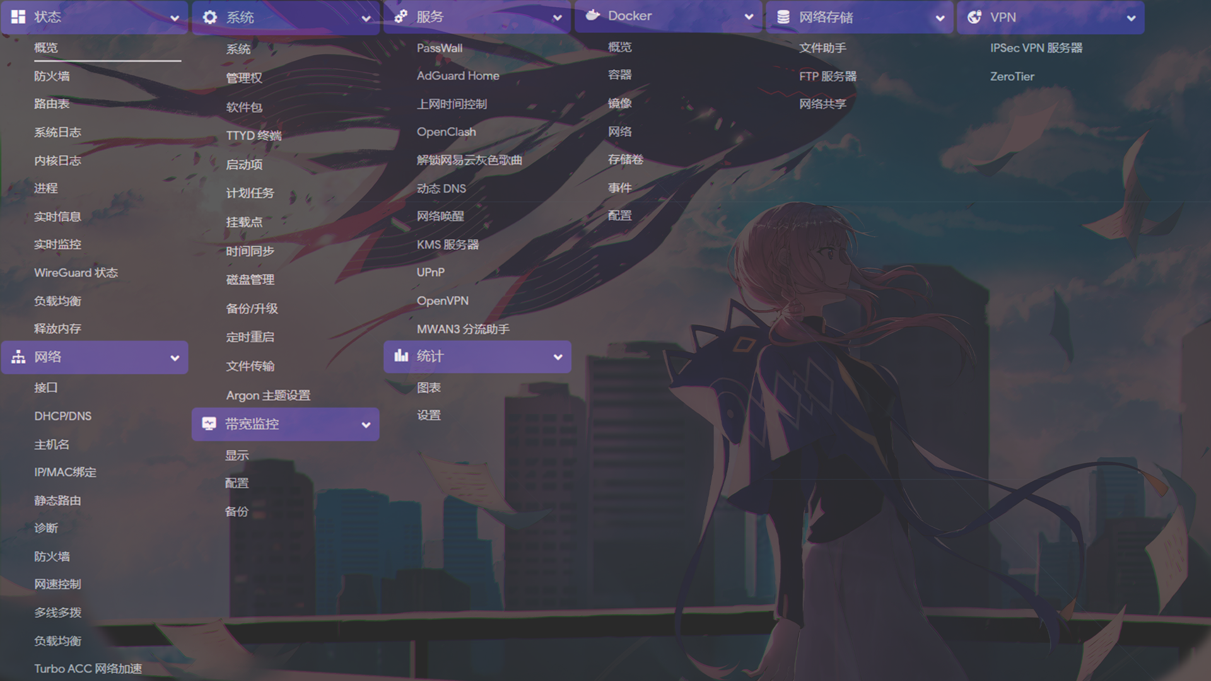This screenshot has width=1211, height=681.
Task: Toggle the 网络 header chevron under 状态 list
Action: click(175, 358)
